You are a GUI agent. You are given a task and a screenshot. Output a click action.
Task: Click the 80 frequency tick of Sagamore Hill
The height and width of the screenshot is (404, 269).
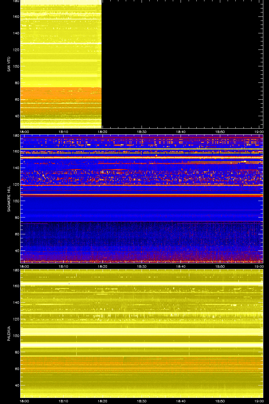point(17,218)
